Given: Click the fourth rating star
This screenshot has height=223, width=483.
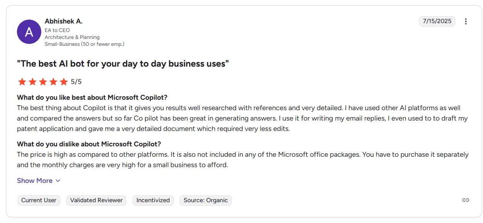Looking at the screenshot, I should (x=53, y=82).
